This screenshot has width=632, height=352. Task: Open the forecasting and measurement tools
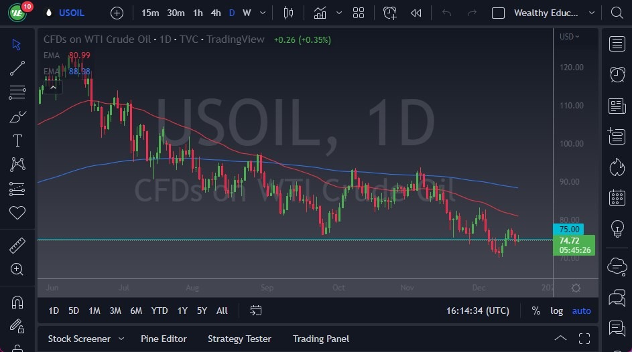coord(17,189)
